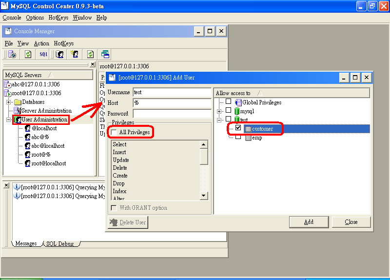Select the abc@localhost user icon
390x280 pixels.
[x=28, y=145]
